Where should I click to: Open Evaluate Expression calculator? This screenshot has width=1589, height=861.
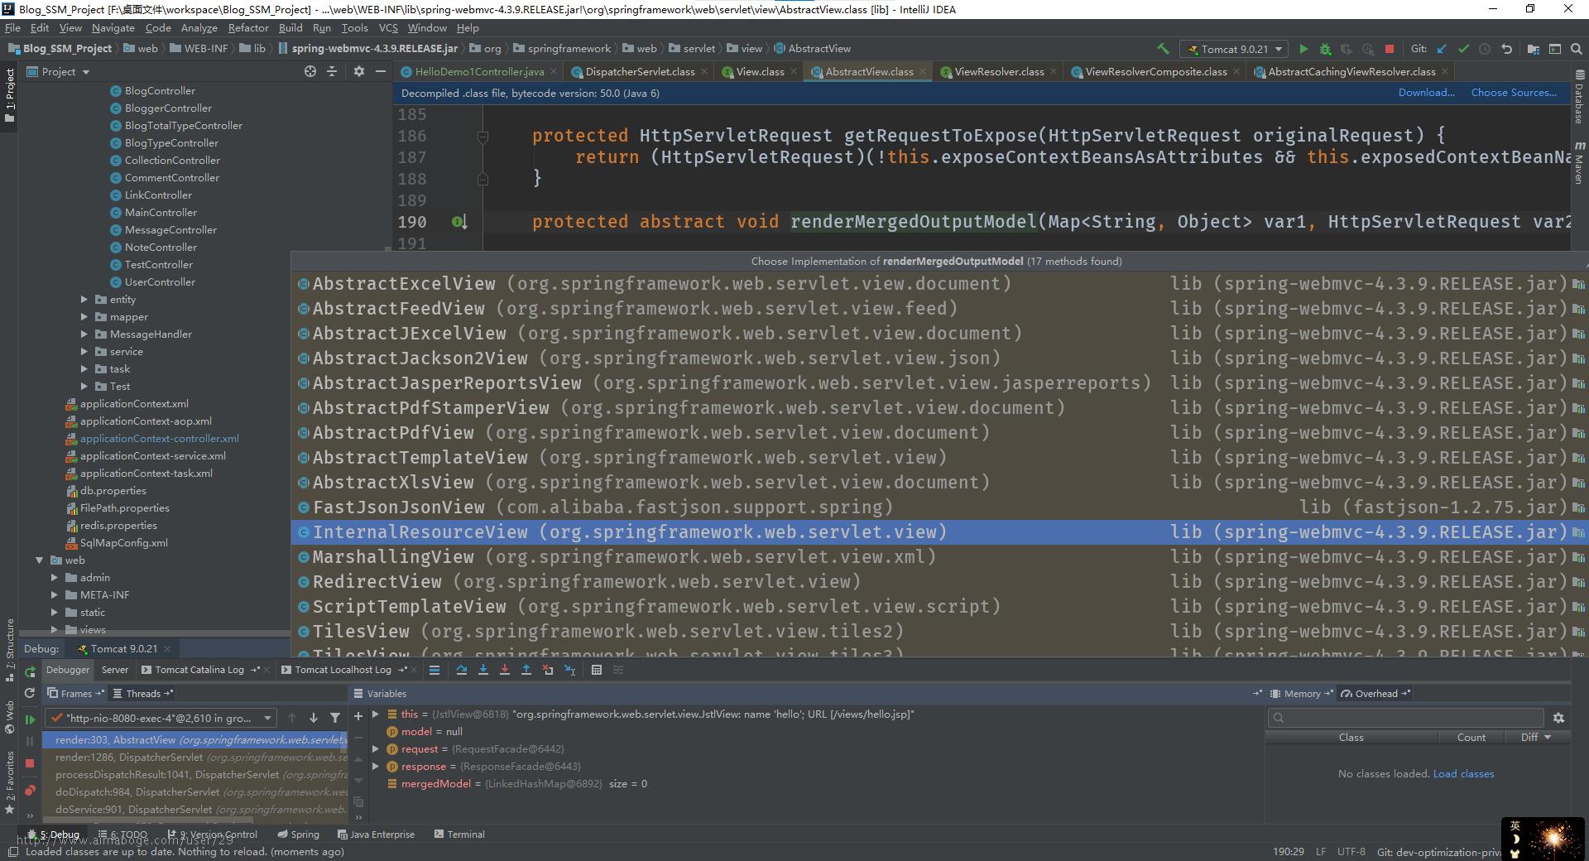coord(597,670)
